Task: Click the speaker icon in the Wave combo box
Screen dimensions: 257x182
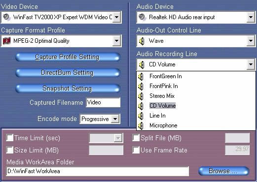Action: [x=142, y=41]
